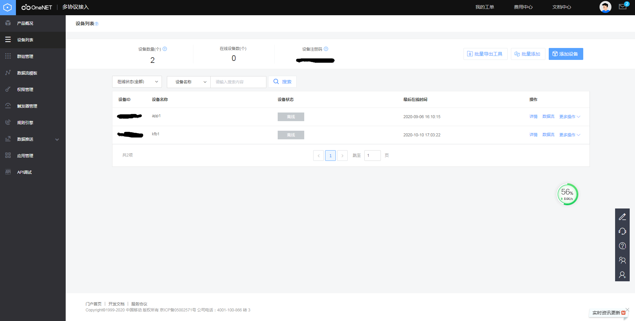Click the 离线 status badge for app1
The image size is (635, 321).
coord(291,117)
